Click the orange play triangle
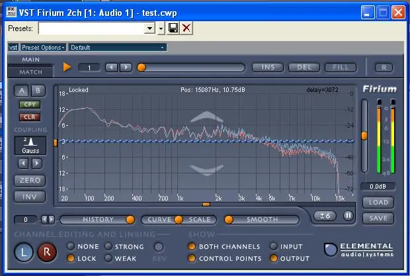Image resolution: width=410 pixels, height=276 pixels. click(x=67, y=67)
